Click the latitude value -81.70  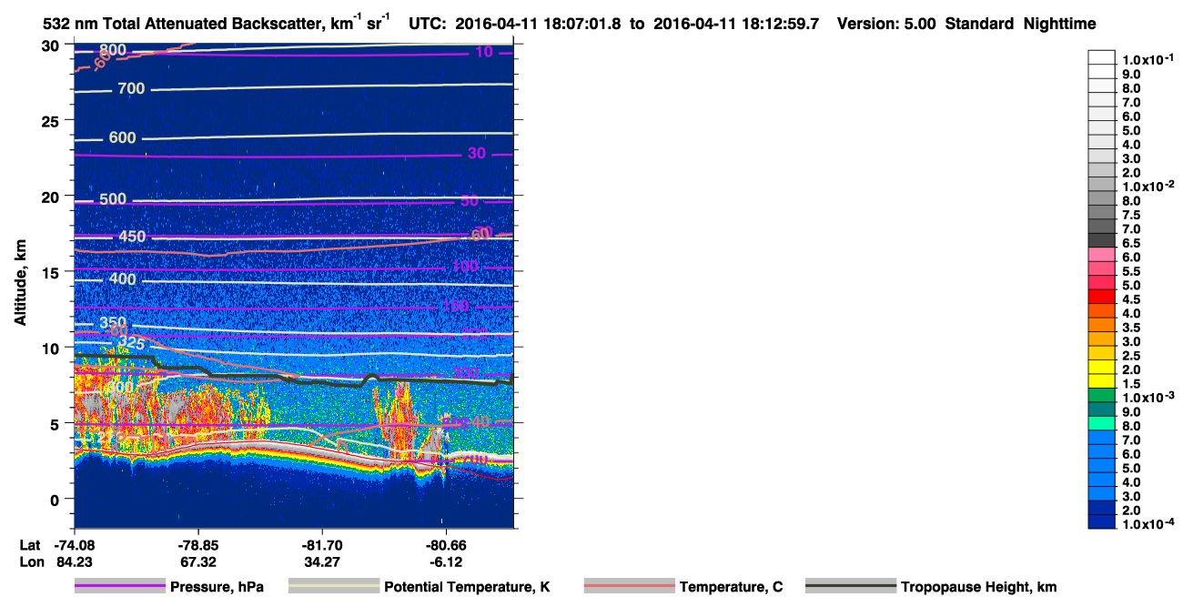(322, 544)
